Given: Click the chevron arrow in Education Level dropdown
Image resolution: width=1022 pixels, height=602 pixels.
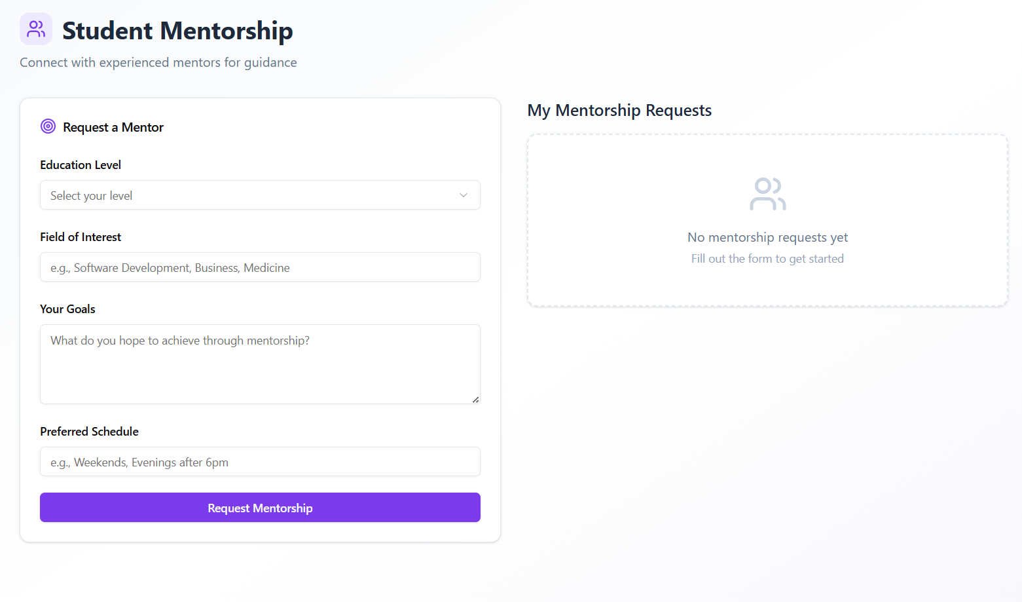Looking at the screenshot, I should [464, 195].
